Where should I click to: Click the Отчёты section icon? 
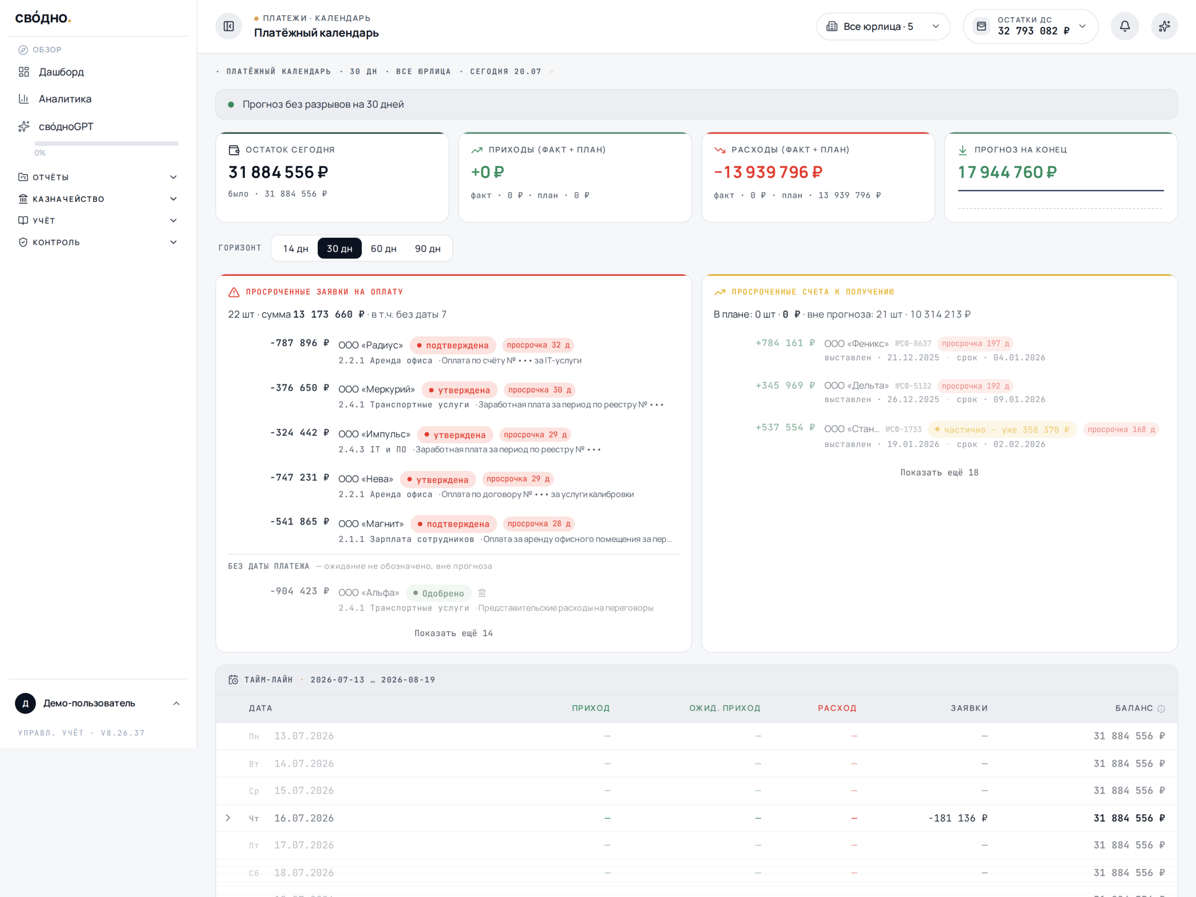pyautogui.click(x=23, y=177)
